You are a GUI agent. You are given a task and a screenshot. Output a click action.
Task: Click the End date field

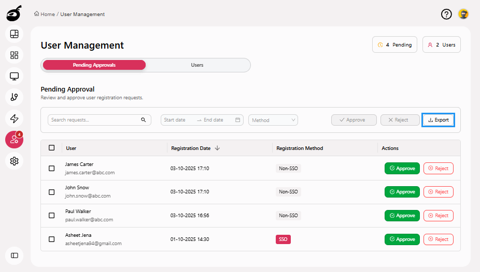(x=214, y=120)
